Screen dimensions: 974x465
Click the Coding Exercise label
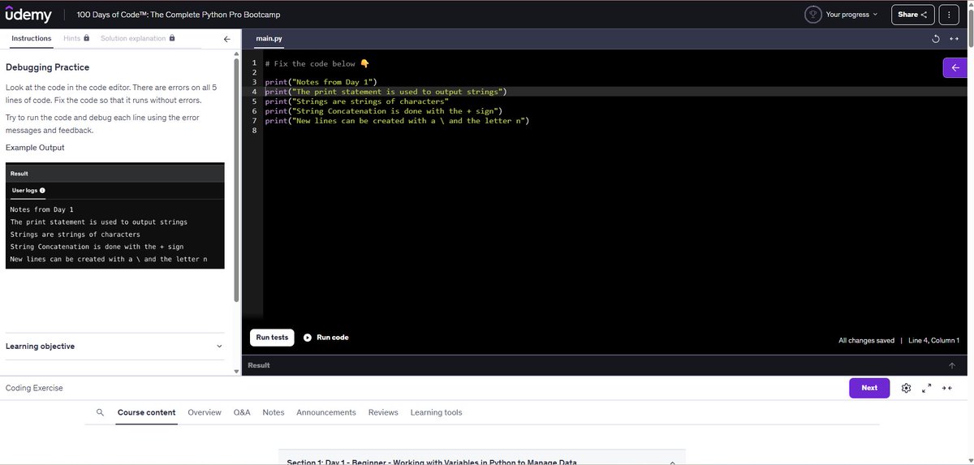tap(34, 388)
